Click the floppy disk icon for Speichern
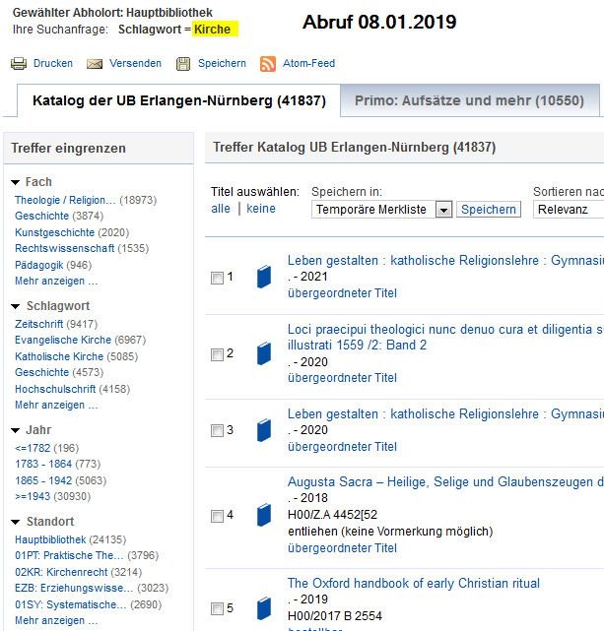Viewport: 604px width, 631px height. 183,64
